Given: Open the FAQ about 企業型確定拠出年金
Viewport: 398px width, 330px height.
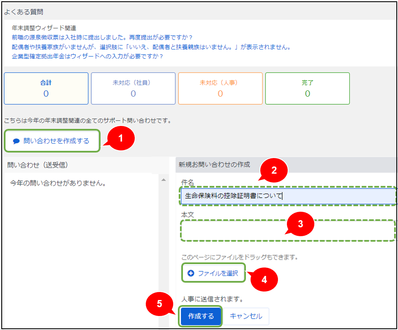Looking at the screenshot, I should [x=87, y=56].
